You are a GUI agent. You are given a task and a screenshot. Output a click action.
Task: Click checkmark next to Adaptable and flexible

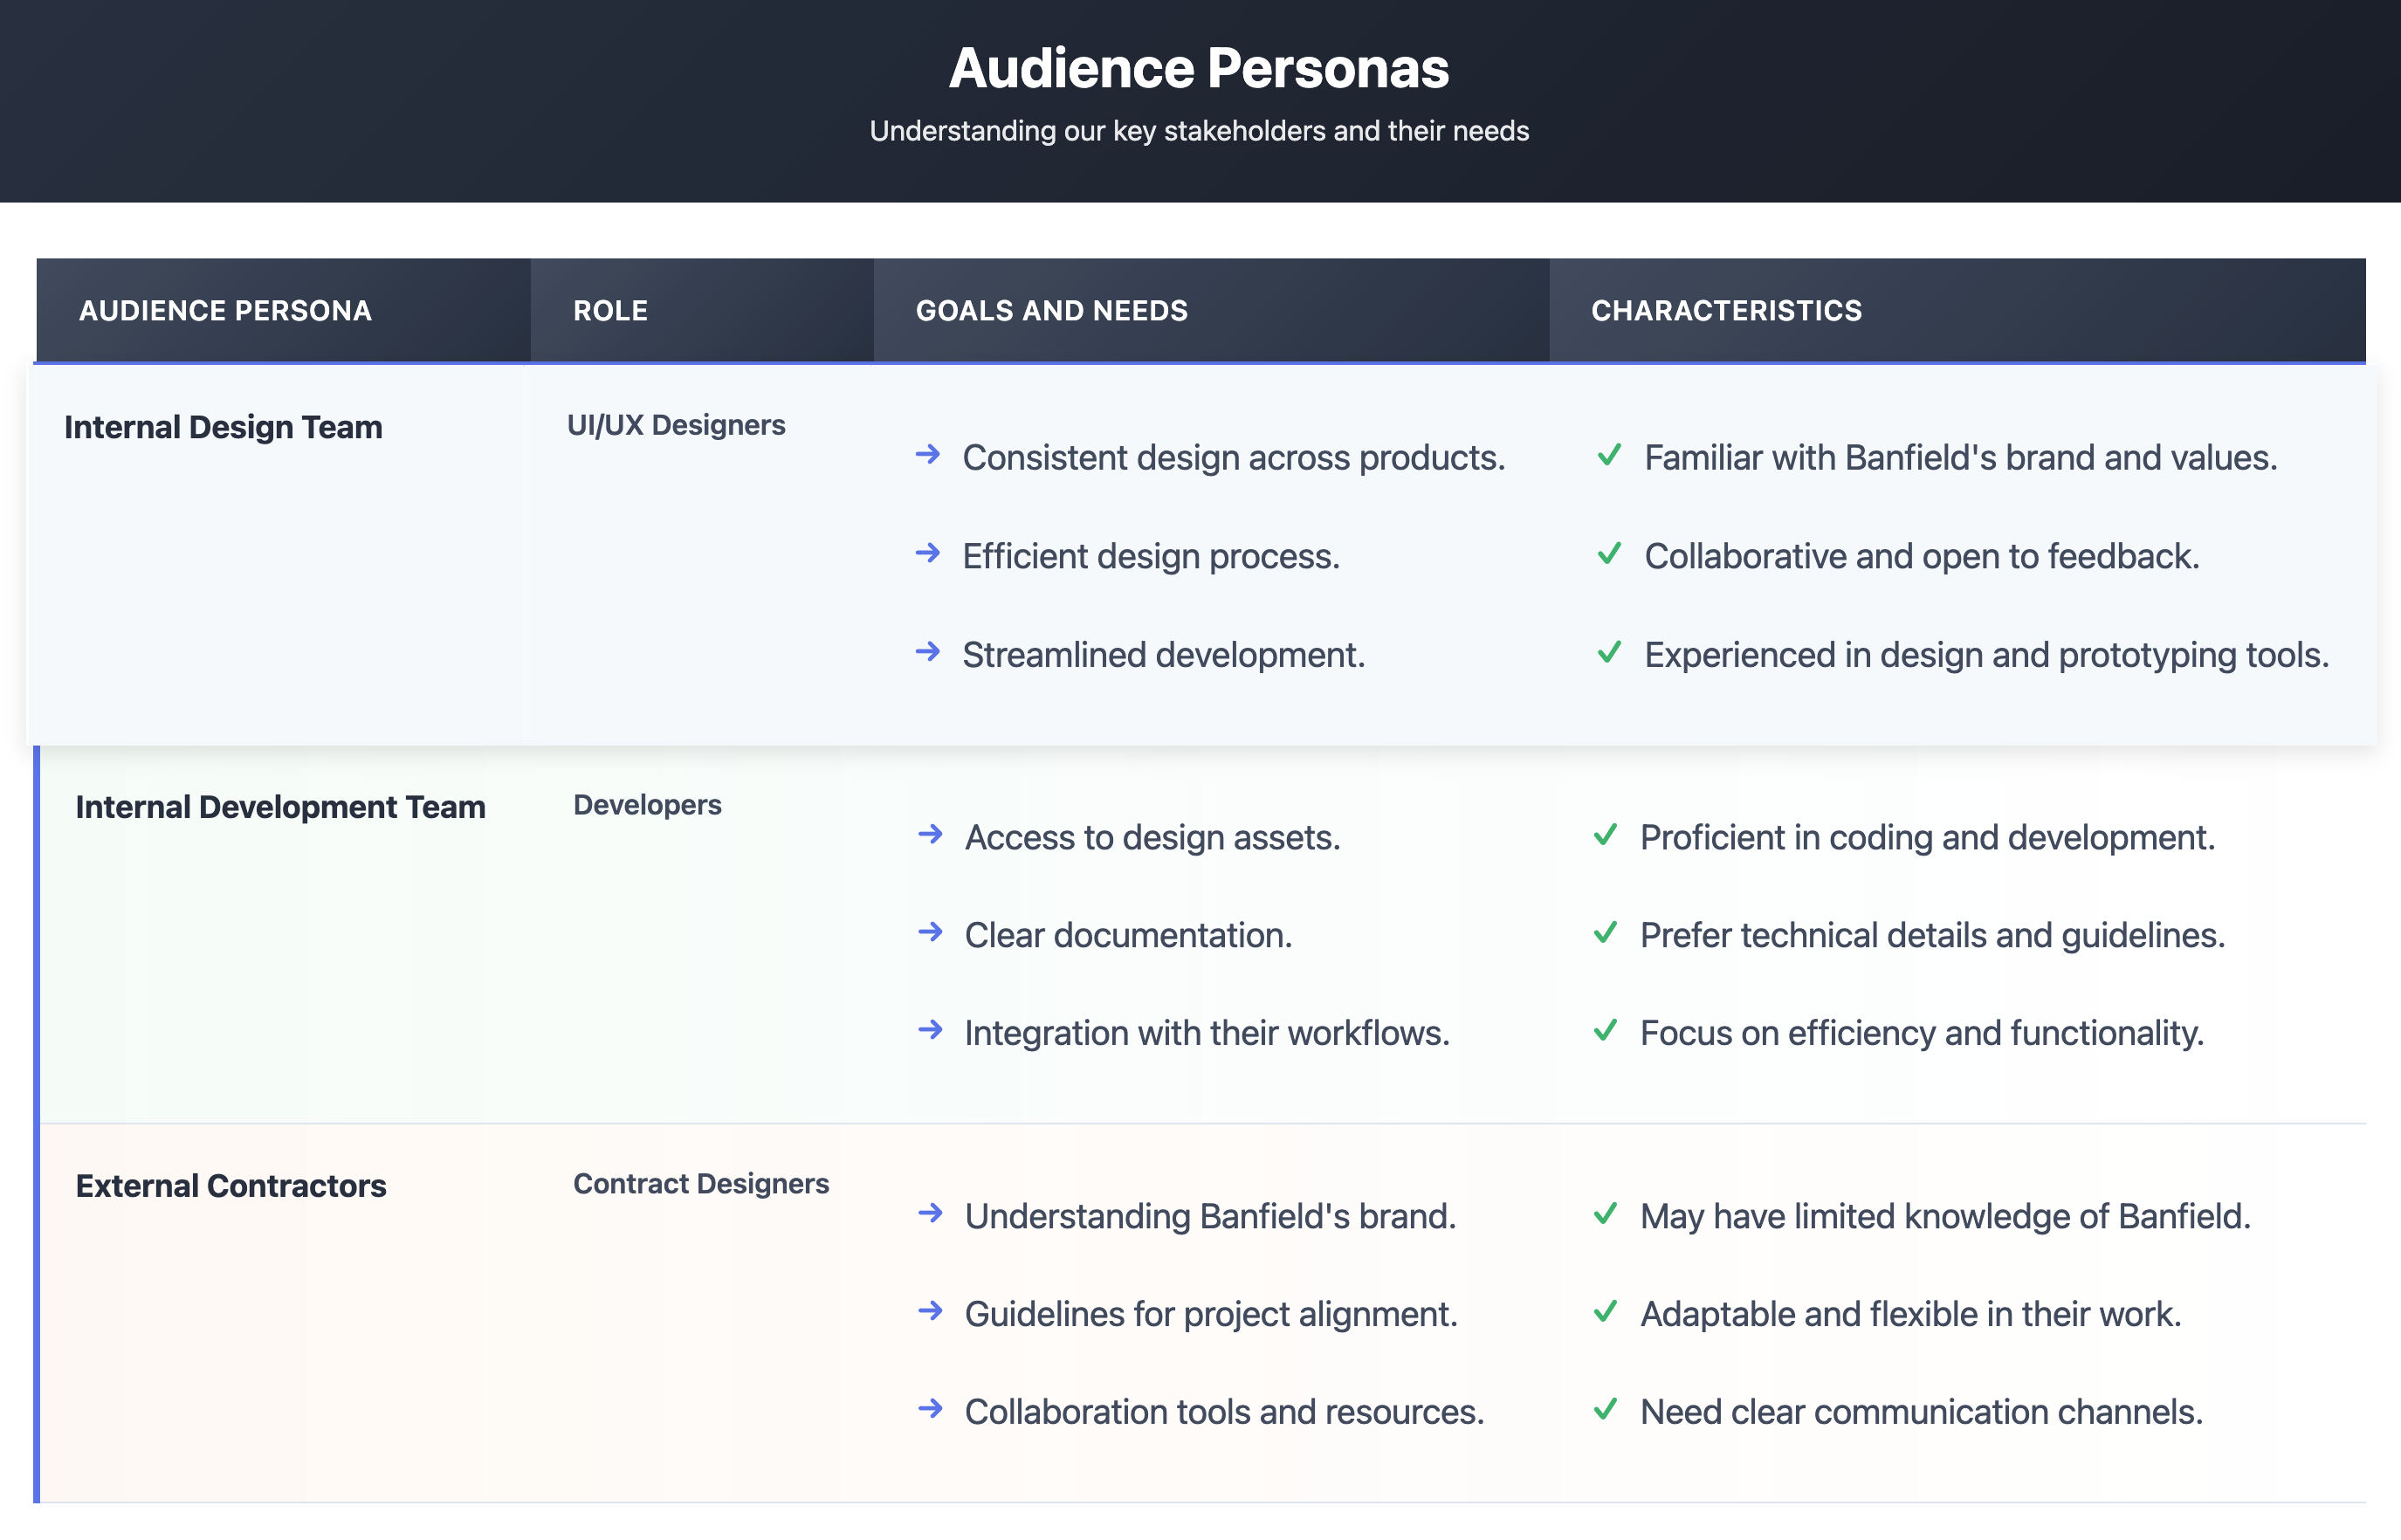[x=1605, y=1311]
